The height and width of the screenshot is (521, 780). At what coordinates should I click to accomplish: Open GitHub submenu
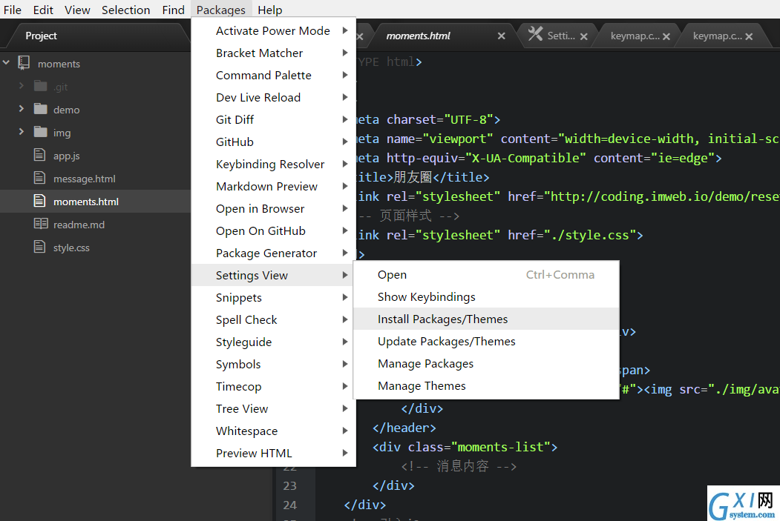(273, 142)
